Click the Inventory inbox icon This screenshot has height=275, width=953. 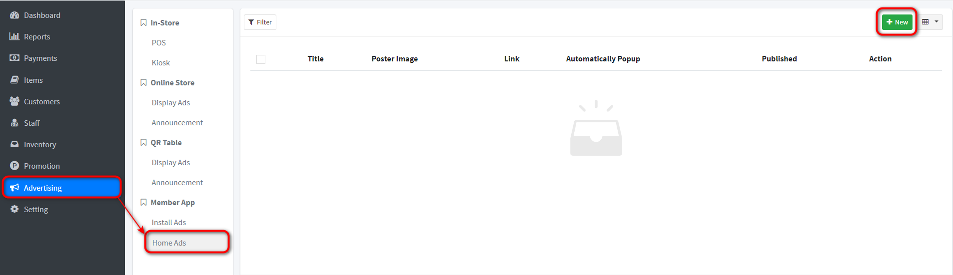(14, 144)
